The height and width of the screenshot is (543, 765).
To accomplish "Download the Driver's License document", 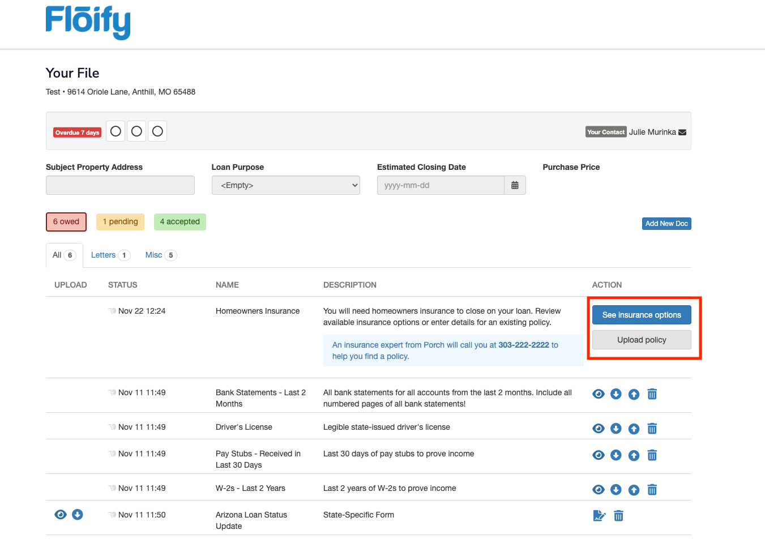I will coord(616,429).
